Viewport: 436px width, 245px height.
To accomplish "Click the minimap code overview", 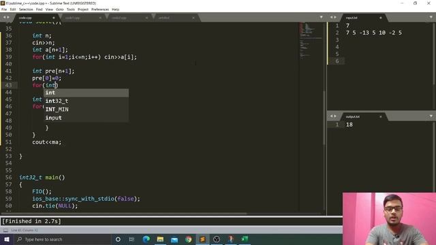I will point(311,40).
